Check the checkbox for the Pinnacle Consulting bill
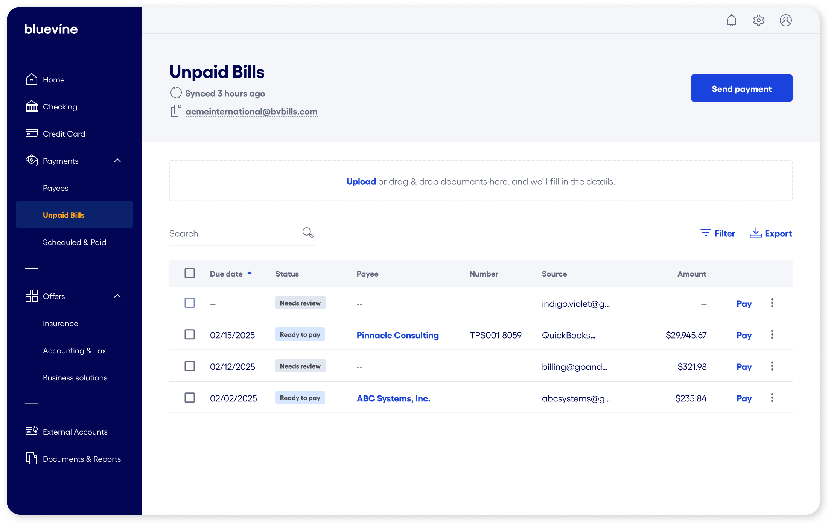 click(x=190, y=334)
